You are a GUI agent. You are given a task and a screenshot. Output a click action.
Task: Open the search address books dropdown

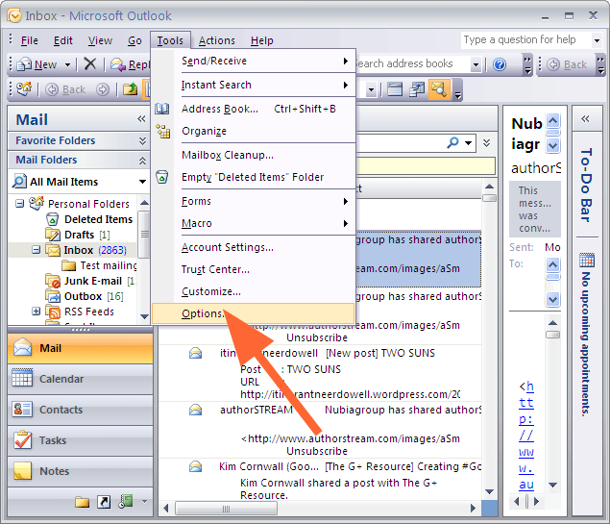point(476,64)
